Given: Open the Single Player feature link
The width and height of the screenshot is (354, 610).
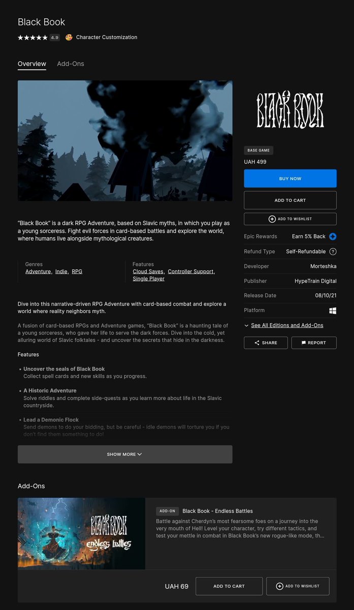Looking at the screenshot, I should click(x=148, y=279).
